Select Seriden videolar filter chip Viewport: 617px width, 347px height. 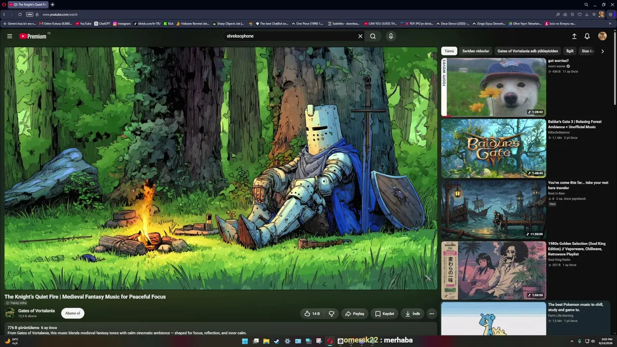[x=476, y=51]
